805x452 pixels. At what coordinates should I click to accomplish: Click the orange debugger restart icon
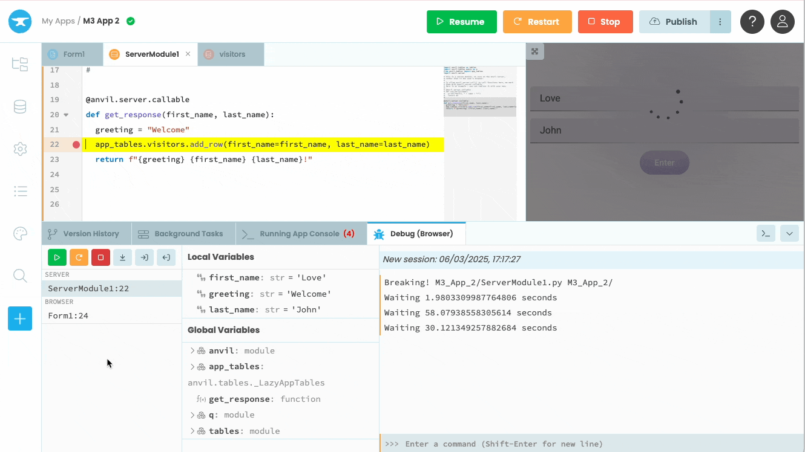pyautogui.click(x=79, y=257)
